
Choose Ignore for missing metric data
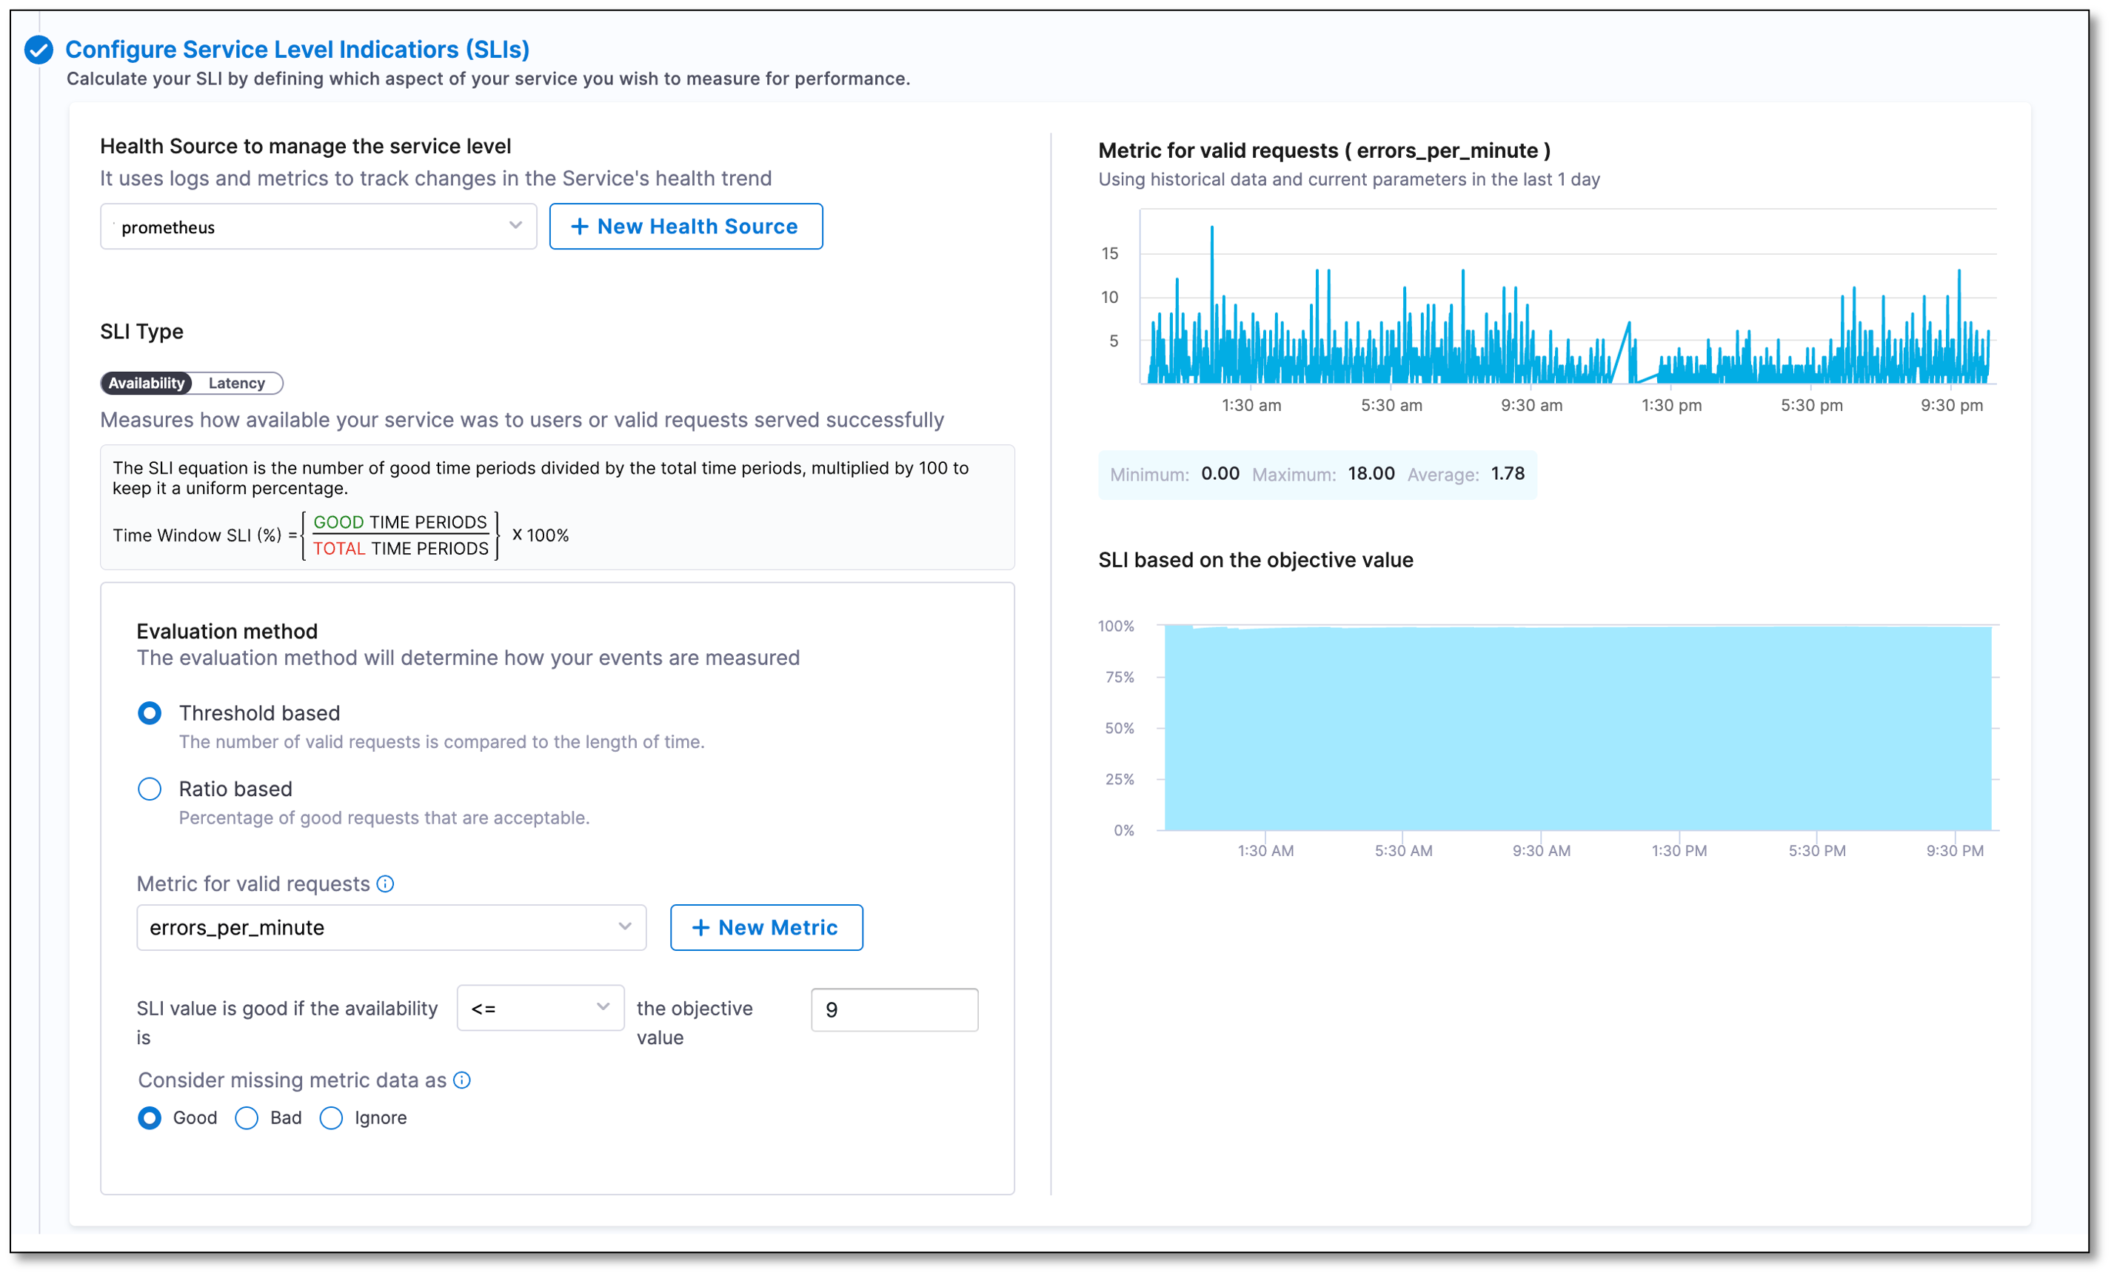coord(331,1118)
